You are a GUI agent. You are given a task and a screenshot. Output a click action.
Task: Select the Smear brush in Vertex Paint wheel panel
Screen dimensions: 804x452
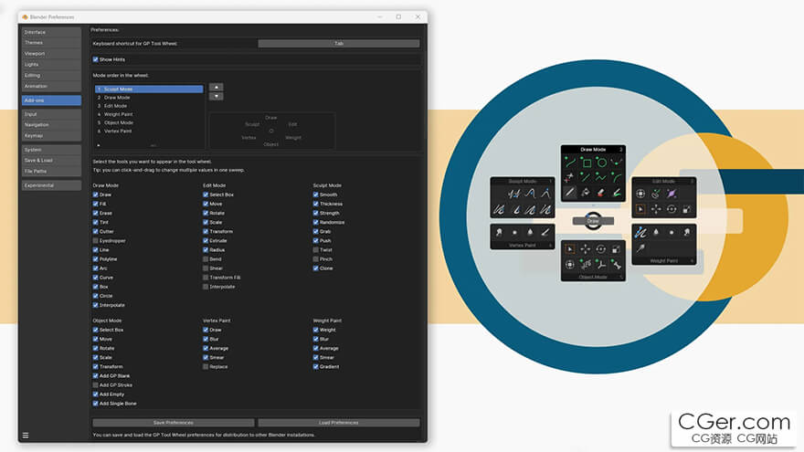coord(499,232)
